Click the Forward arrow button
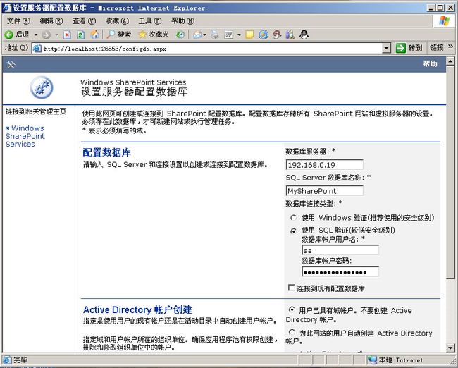The height and width of the screenshot is (368, 458). (46, 35)
